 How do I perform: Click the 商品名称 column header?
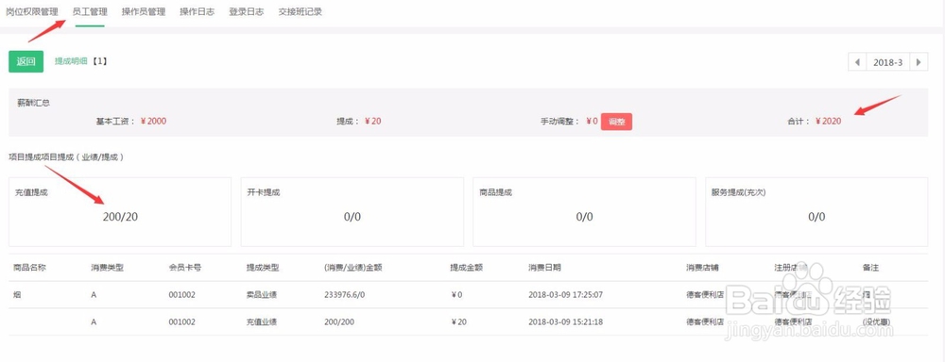[29, 268]
